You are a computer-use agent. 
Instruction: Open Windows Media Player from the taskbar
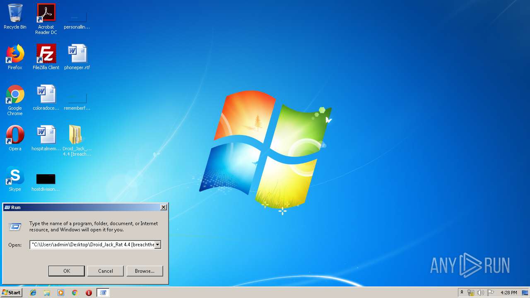click(61, 293)
